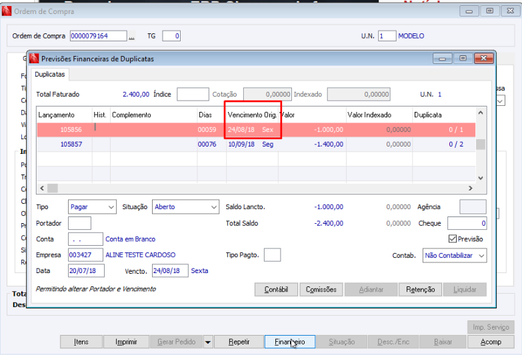
Task: Click the TG input field
Action: tap(171, 36)
